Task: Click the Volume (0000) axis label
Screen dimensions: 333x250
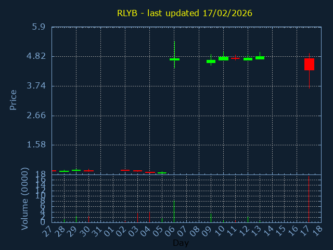Action: click(24, 198)
